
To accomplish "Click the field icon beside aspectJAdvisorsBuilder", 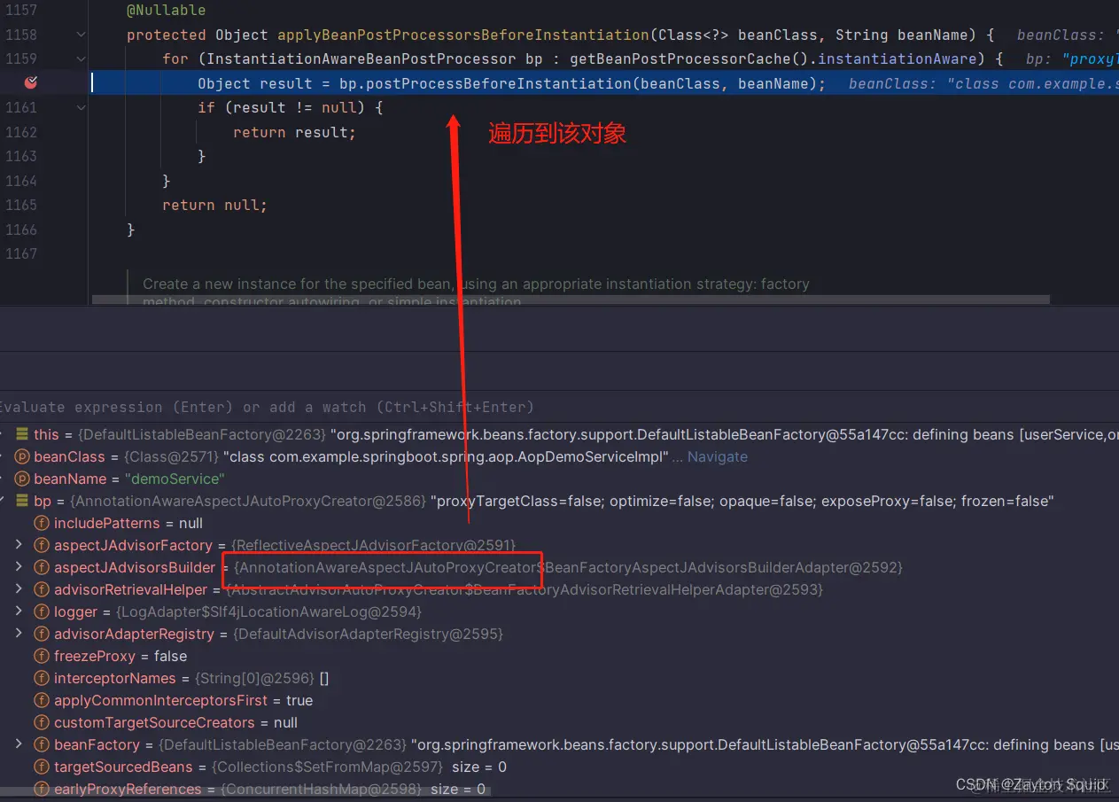I will coord(42,567).
